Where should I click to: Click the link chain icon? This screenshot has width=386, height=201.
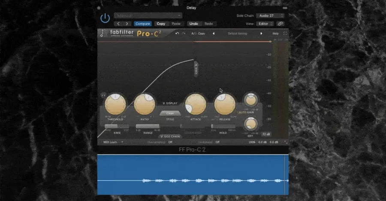coord(280,24)
